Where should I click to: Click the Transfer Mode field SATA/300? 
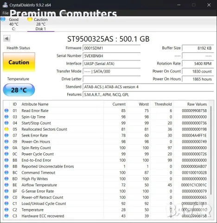112,72
